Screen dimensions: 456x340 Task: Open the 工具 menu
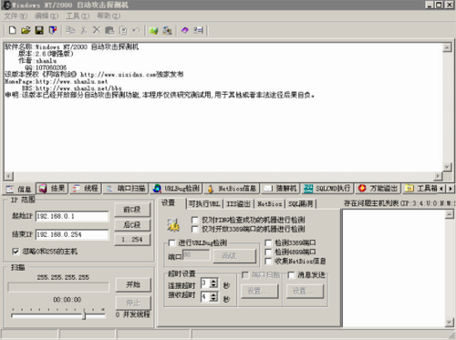(78, 15)
